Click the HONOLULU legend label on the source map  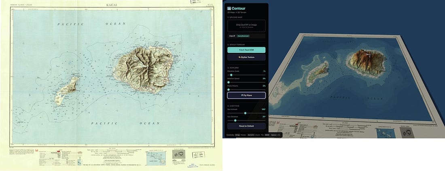pos(56,153)
